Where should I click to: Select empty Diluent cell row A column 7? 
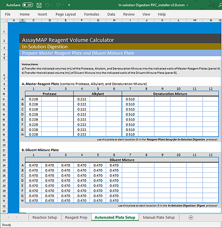tap(130, 165)
